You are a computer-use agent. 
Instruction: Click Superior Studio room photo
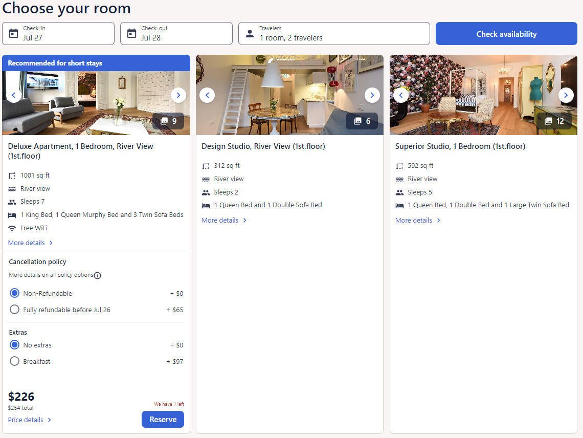483,95
